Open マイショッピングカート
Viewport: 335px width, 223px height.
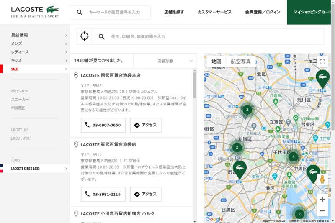click(x=309, y=12)
